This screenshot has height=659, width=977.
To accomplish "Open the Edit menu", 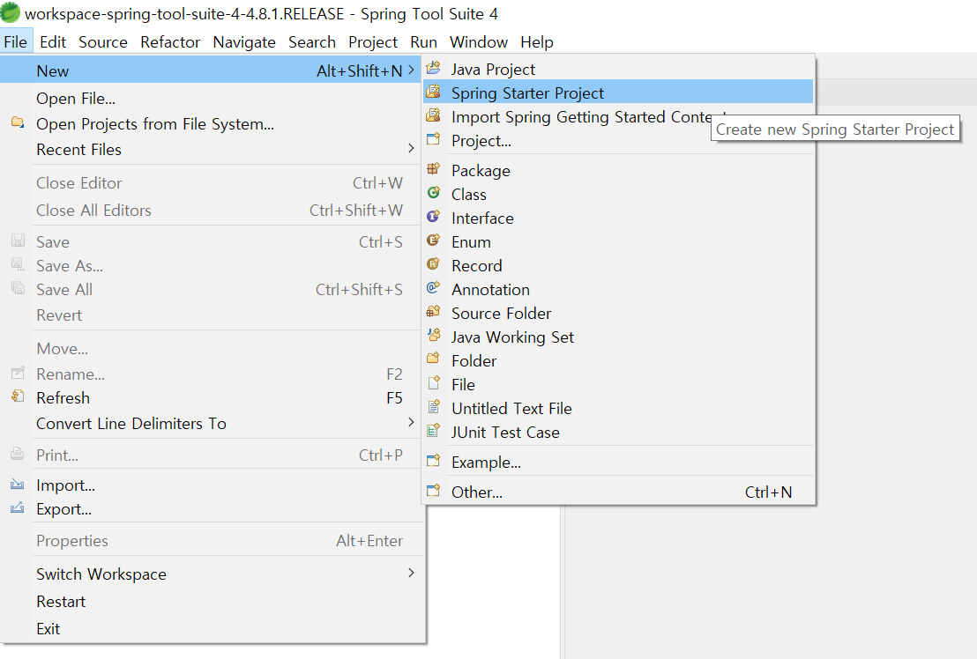I will (x=53, y=41).
